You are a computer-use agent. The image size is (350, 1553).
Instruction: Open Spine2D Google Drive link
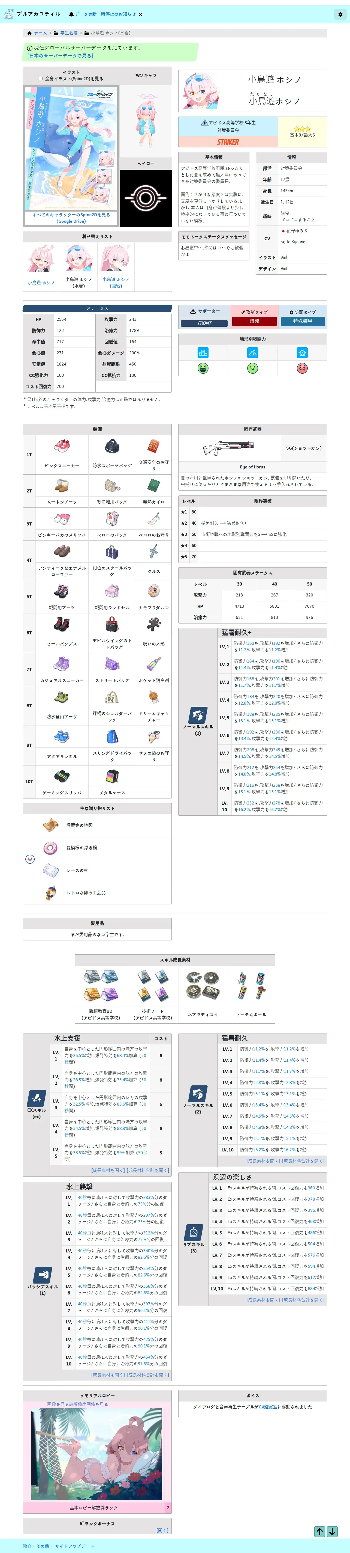pyautogui.click(x=71, y=218)
